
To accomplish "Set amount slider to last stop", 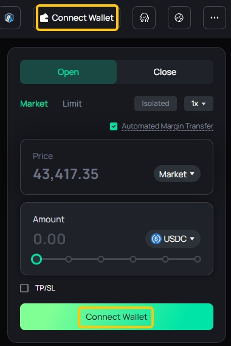I will [198, 259].
